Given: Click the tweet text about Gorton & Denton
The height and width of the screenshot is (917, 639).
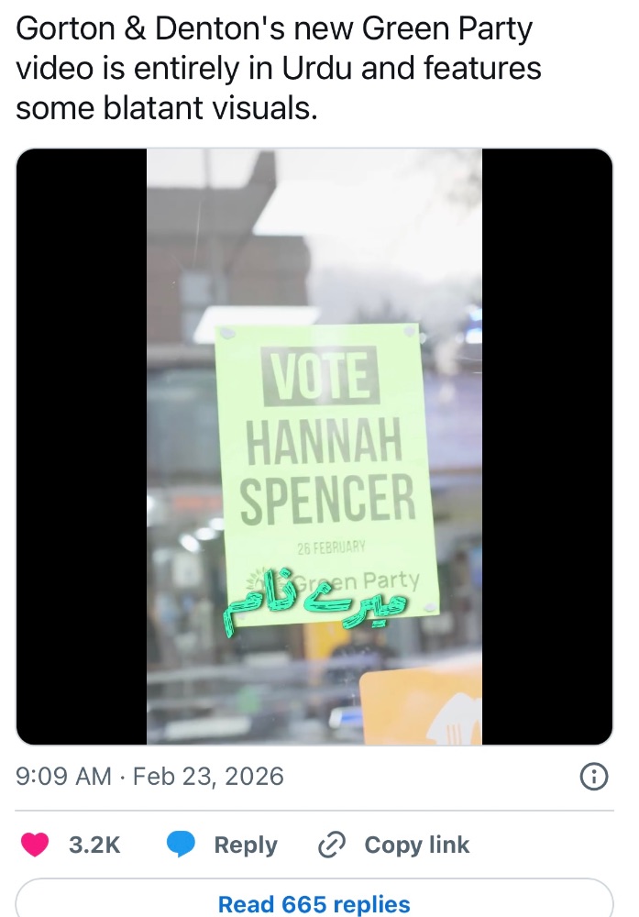Looking at the screenshot, I should point(279,69).
